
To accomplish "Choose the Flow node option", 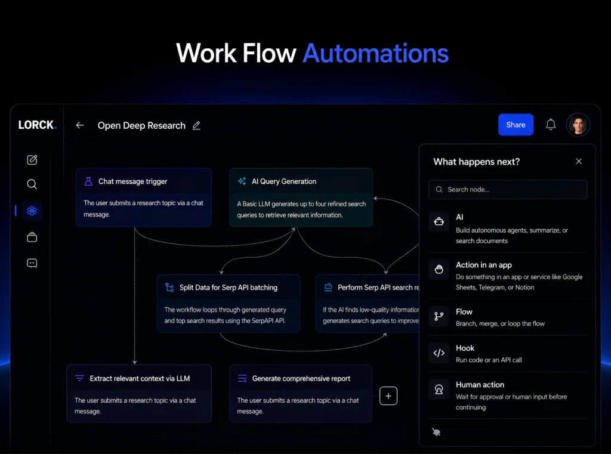I will (508, 317).
